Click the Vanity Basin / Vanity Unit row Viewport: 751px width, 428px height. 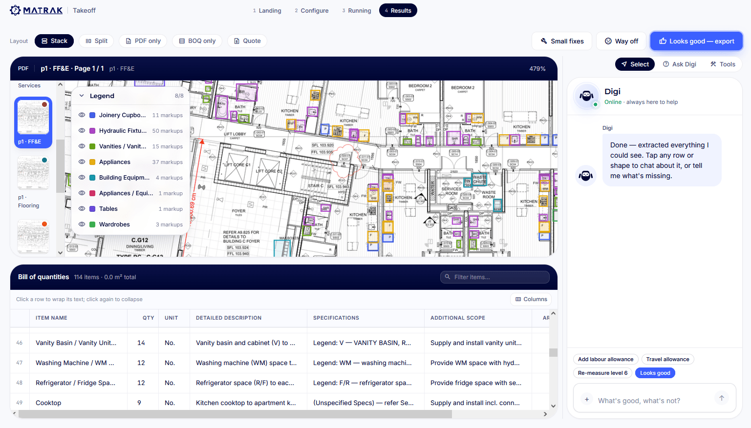[280, 343]
